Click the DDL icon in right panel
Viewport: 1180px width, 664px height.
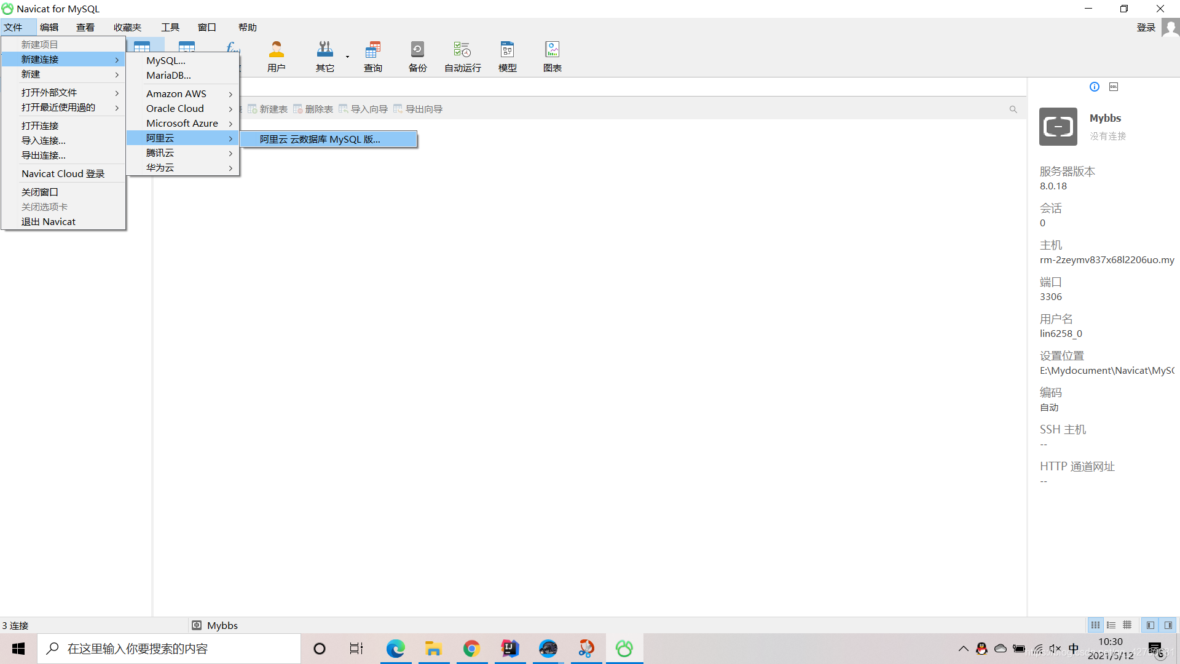1114,87
